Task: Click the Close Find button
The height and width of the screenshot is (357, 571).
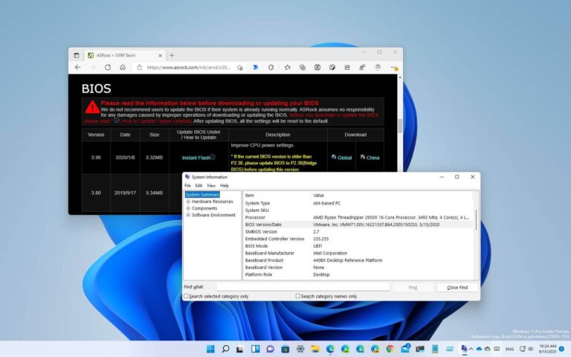Action: point(457,287)
